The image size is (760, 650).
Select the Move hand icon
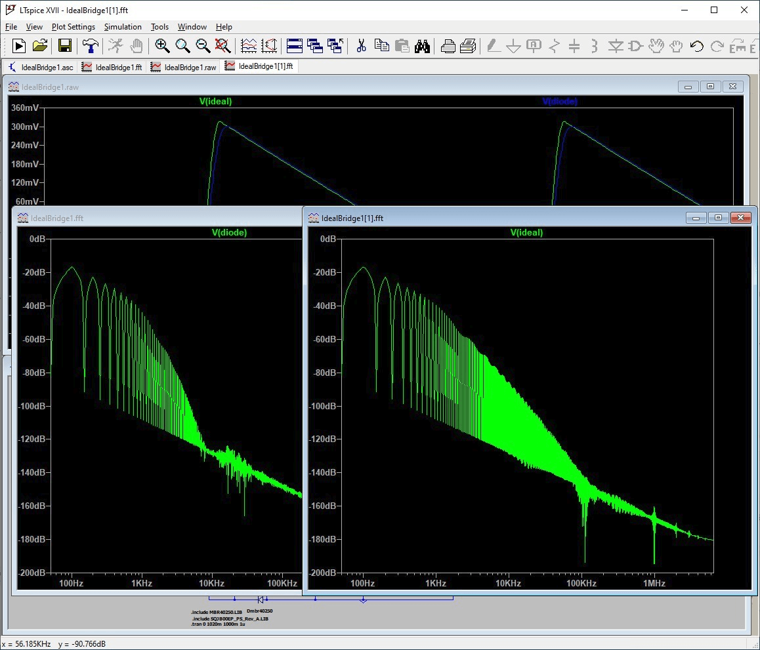point(656,46)
